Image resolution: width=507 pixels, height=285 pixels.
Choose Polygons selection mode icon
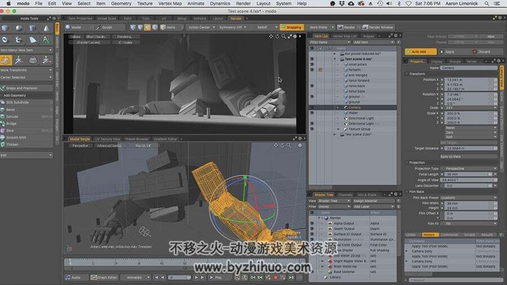pos(148,28)
